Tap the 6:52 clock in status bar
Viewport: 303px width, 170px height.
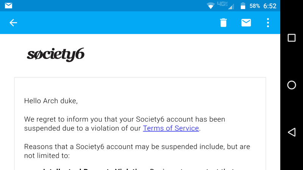(270, 6)
